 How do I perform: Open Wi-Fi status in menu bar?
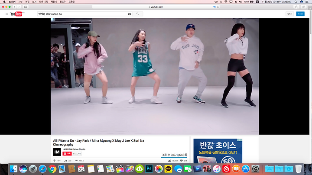226,2
